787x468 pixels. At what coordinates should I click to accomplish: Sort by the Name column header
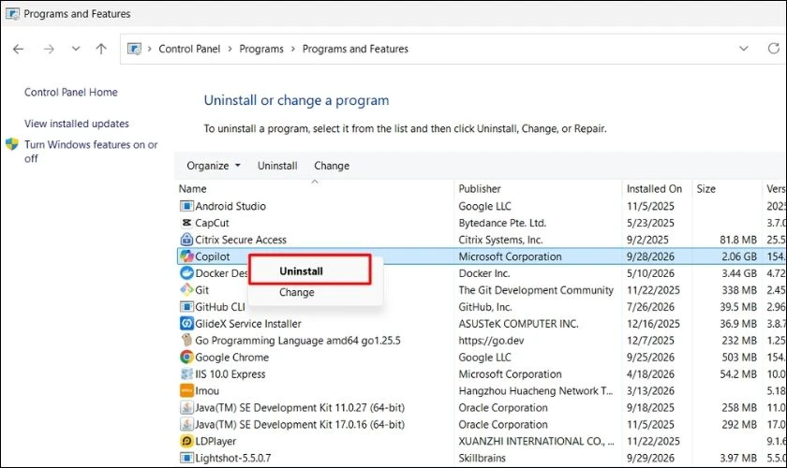click(x=193, y=189)
